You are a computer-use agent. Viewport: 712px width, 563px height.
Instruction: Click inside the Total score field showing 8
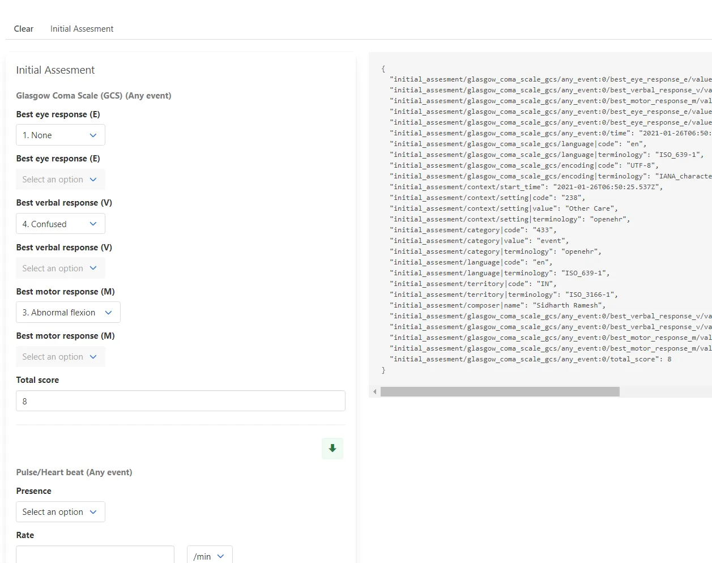coord(180,400)
